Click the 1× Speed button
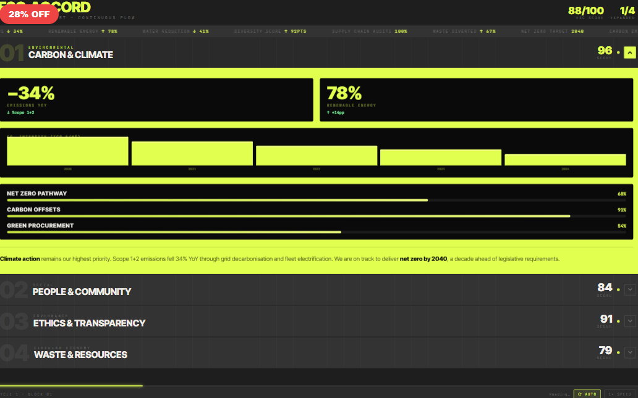The image size is (638, 398). 619,394
